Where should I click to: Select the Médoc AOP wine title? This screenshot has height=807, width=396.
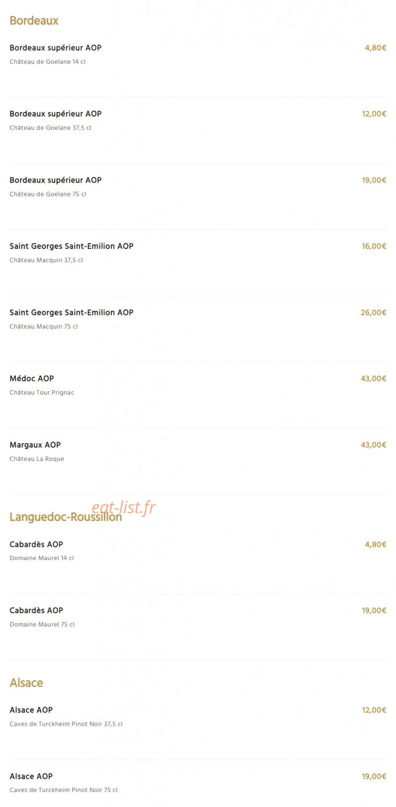click(x=32, y=379)
